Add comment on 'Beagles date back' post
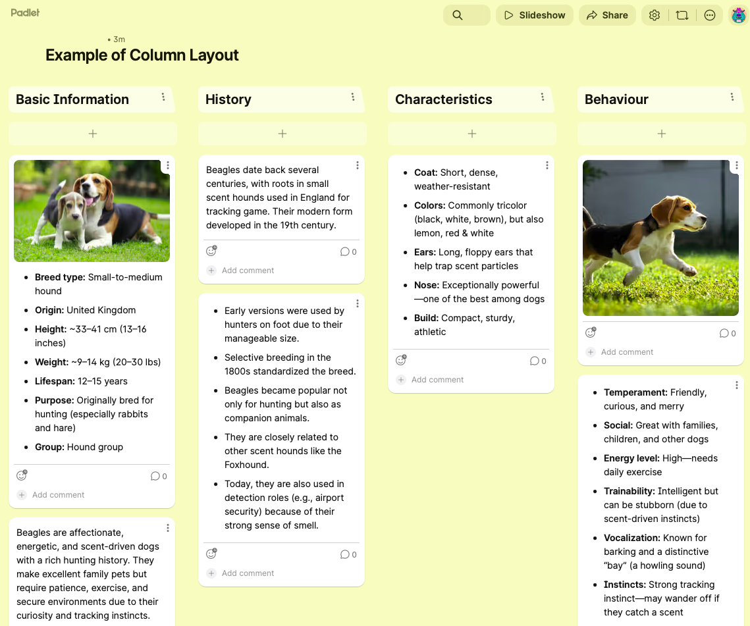Screen dimensions: 750x626 [x=240, y=271]
